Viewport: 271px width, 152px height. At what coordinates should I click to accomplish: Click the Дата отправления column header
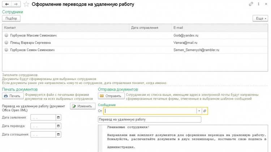[x=145, y=28]
